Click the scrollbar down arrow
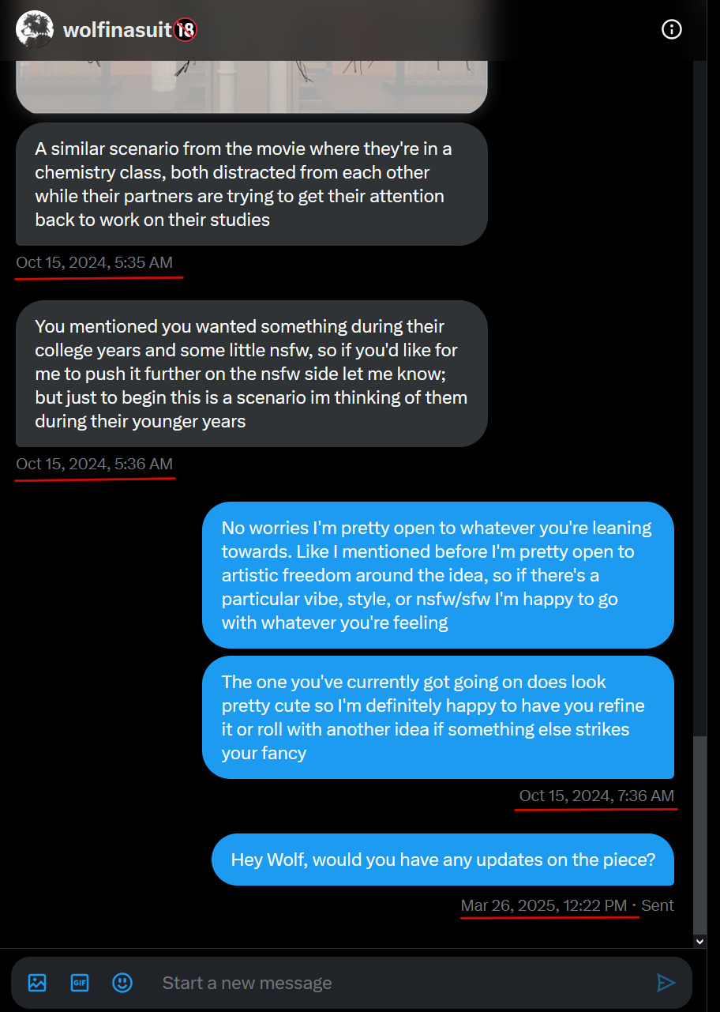Screen dimensions: 720x1012 [x=699, y=941]
